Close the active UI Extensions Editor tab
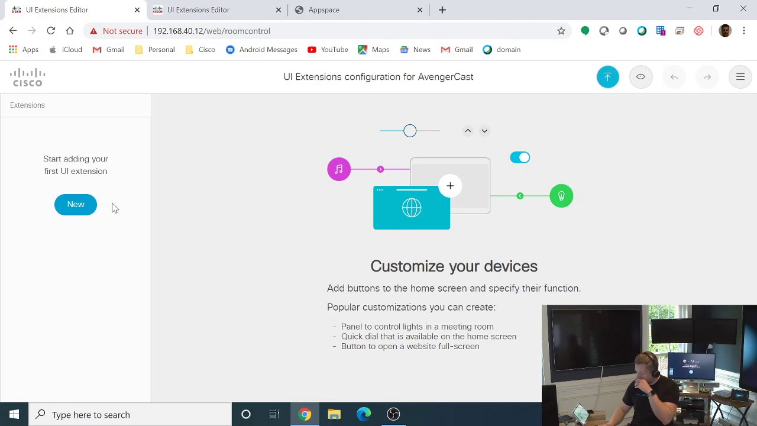This screenshot has height=426, width=757. coord(137,9)
